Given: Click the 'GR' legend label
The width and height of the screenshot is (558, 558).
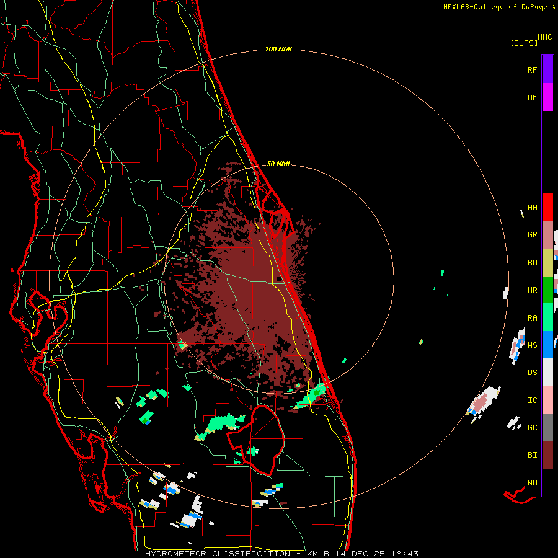Looking at the screenshot, I should [532, 235].
